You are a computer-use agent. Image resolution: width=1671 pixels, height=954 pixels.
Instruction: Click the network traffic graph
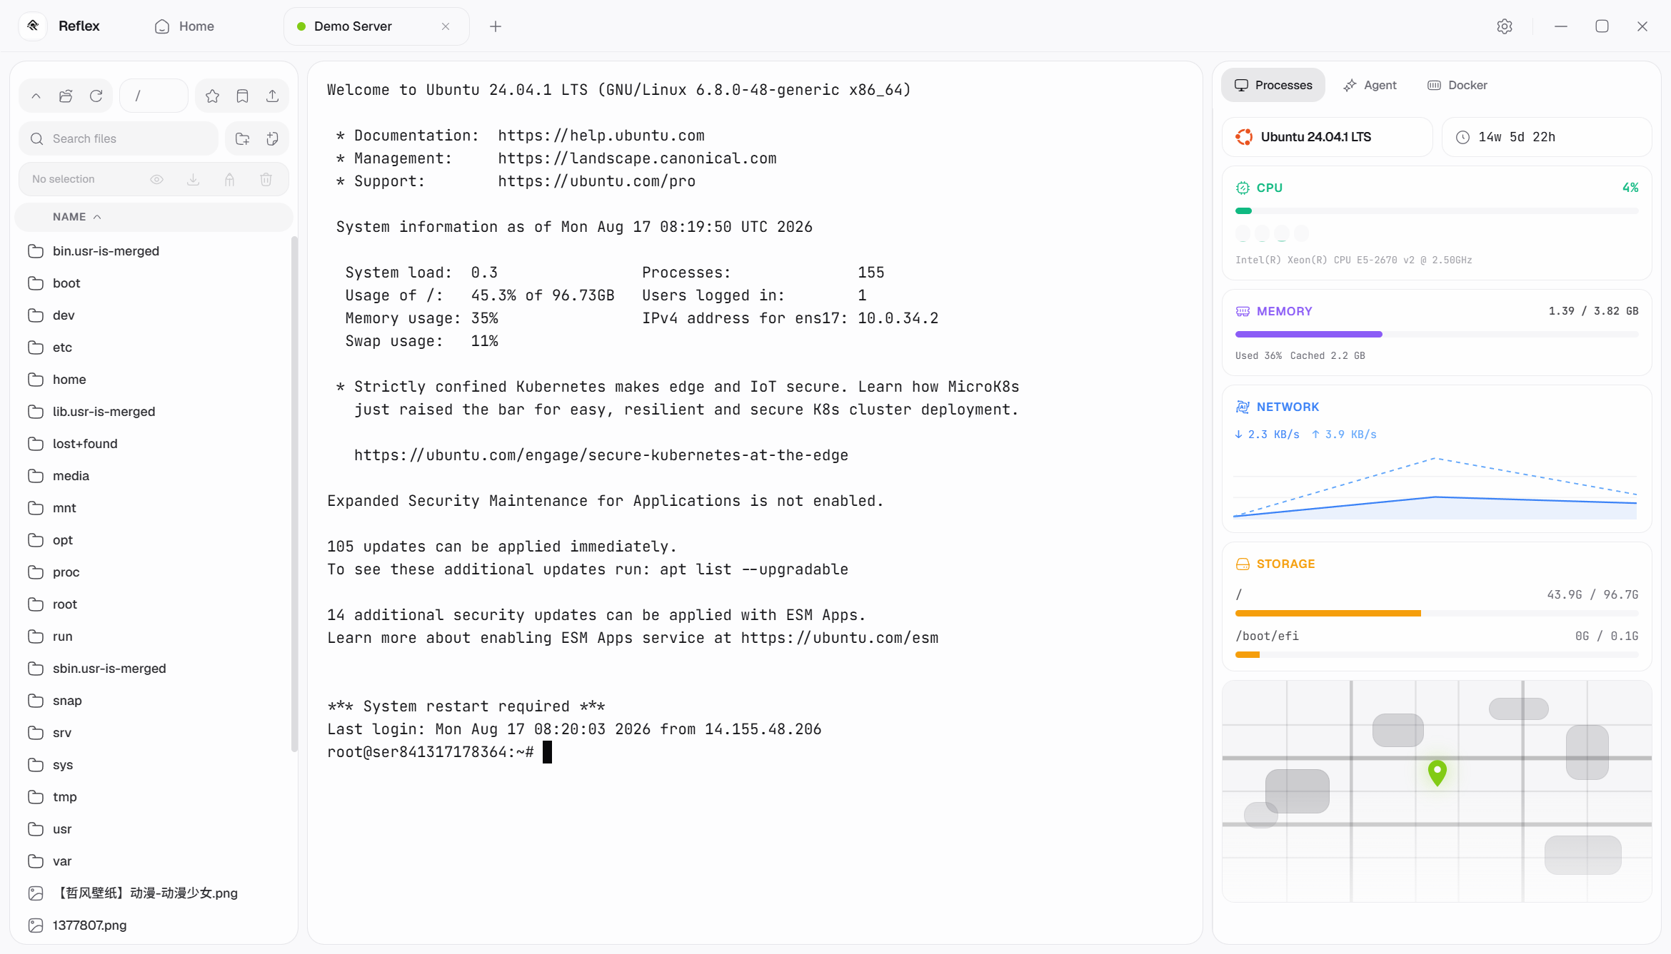pyautogui.click(x=1435, y=487)
